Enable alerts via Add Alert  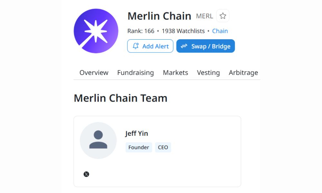[150, 46]
